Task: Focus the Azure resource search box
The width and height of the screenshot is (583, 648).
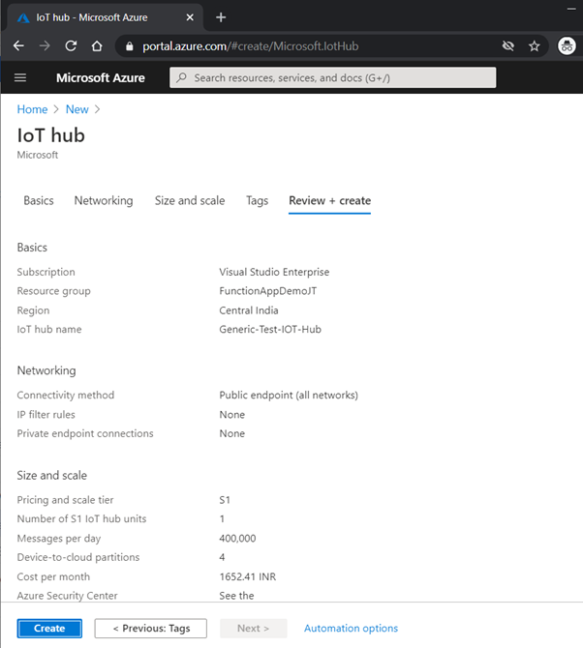Action: click(333, 77)
